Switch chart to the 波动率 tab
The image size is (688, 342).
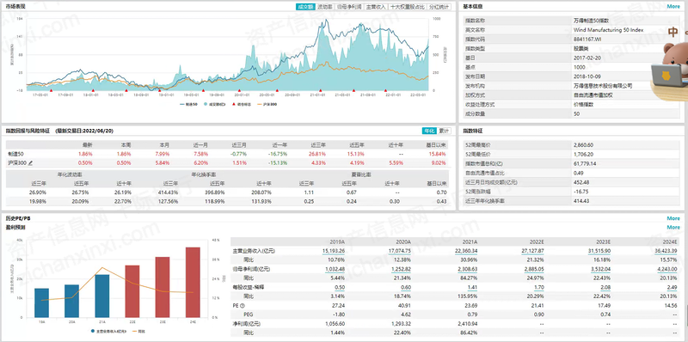pos(325,7)
